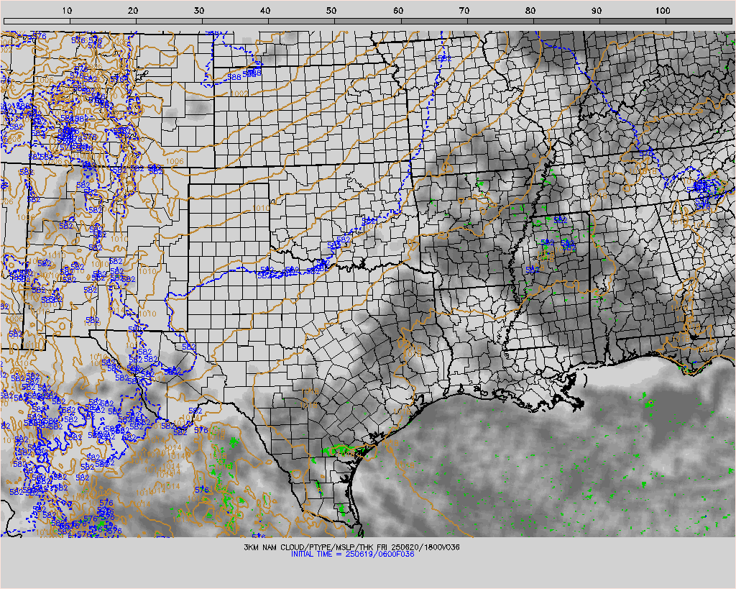Click the legend label '30'
Image resolution: width=736 pixels, height=589 pixels.
point(200,11)
